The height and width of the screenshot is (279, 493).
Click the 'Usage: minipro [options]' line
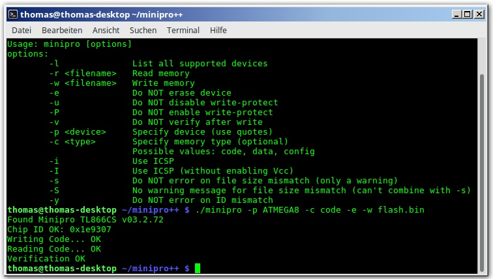point(69,44)
